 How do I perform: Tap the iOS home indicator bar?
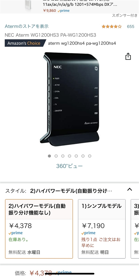point(69,274)
